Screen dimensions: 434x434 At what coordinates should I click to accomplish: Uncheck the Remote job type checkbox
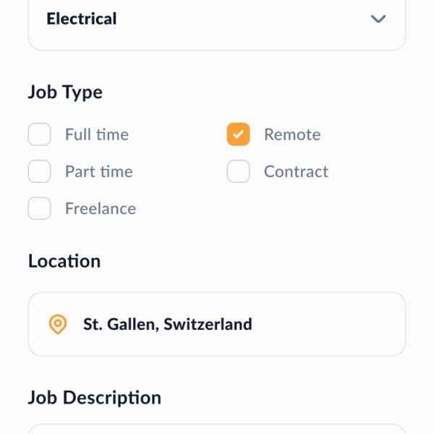(x=238, y=135)
